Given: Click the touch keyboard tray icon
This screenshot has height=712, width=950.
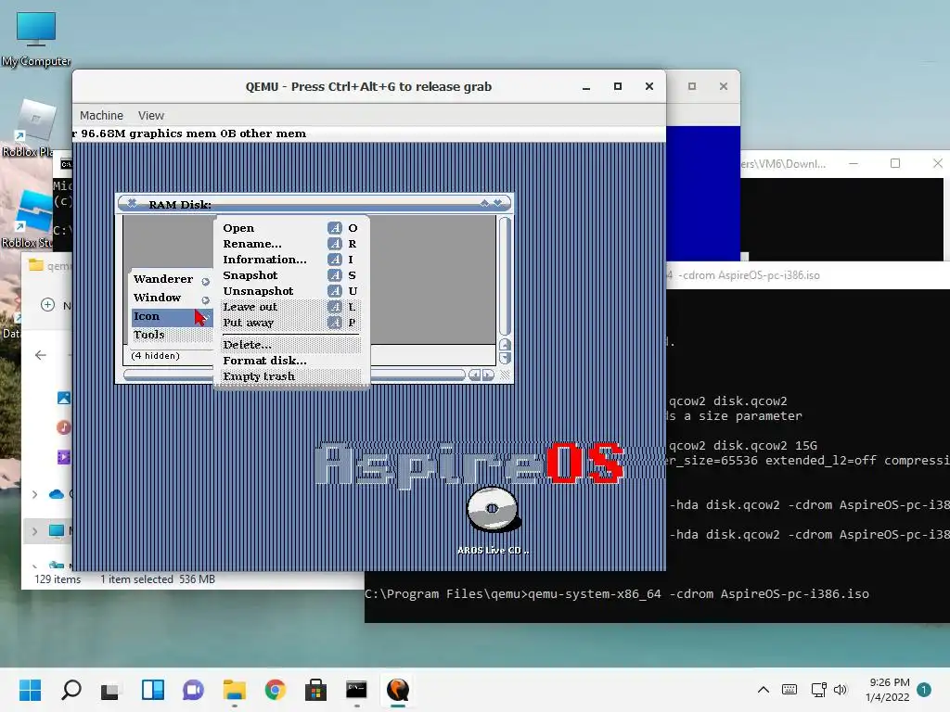Looking at the screenshot, I should pyautogui.click(x=790, y=690).
